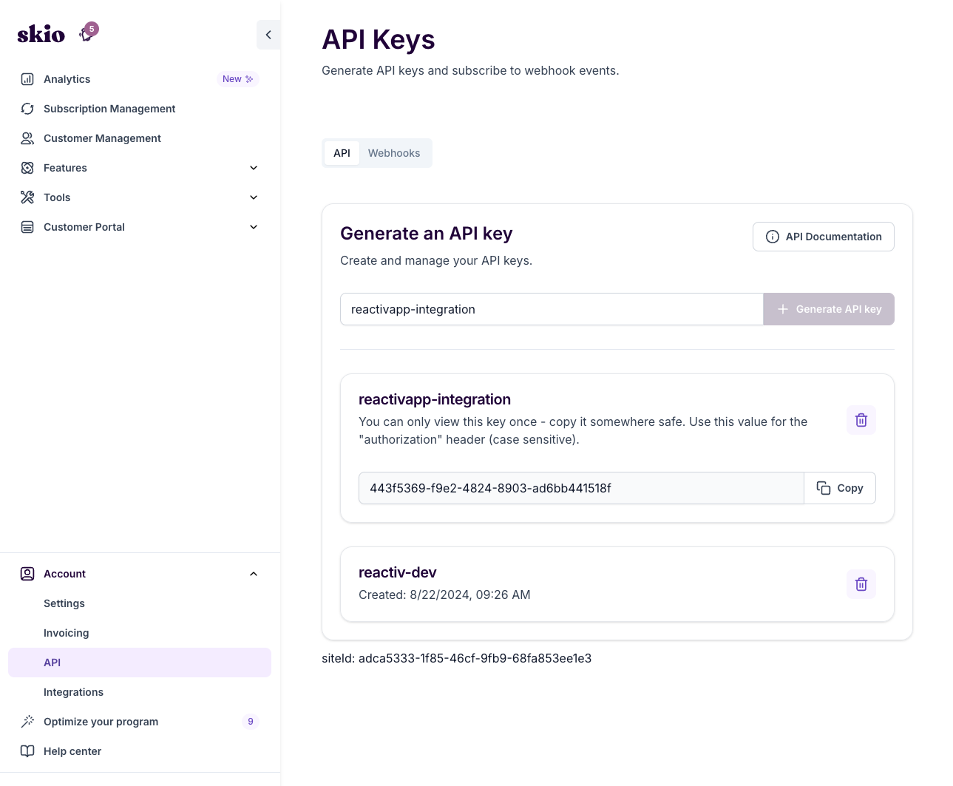Click the Customer Management people icon
This screenshot has width=953, height=786.
pyautogui.click(x=27, y=138)
